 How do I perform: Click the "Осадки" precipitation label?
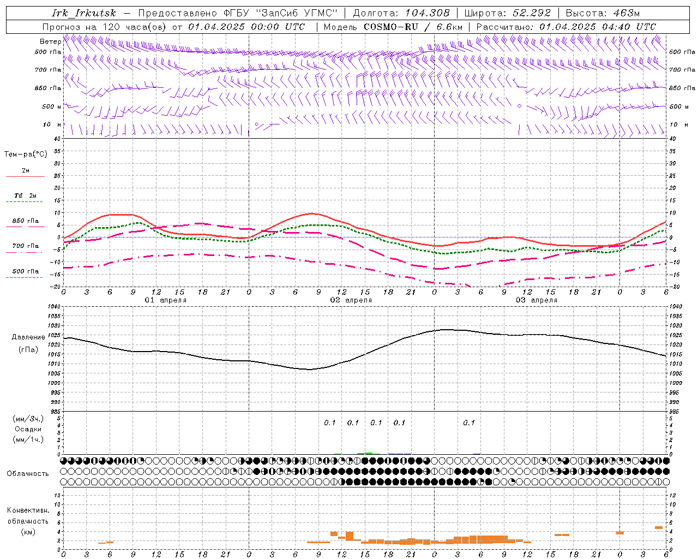tap(28, 429)
